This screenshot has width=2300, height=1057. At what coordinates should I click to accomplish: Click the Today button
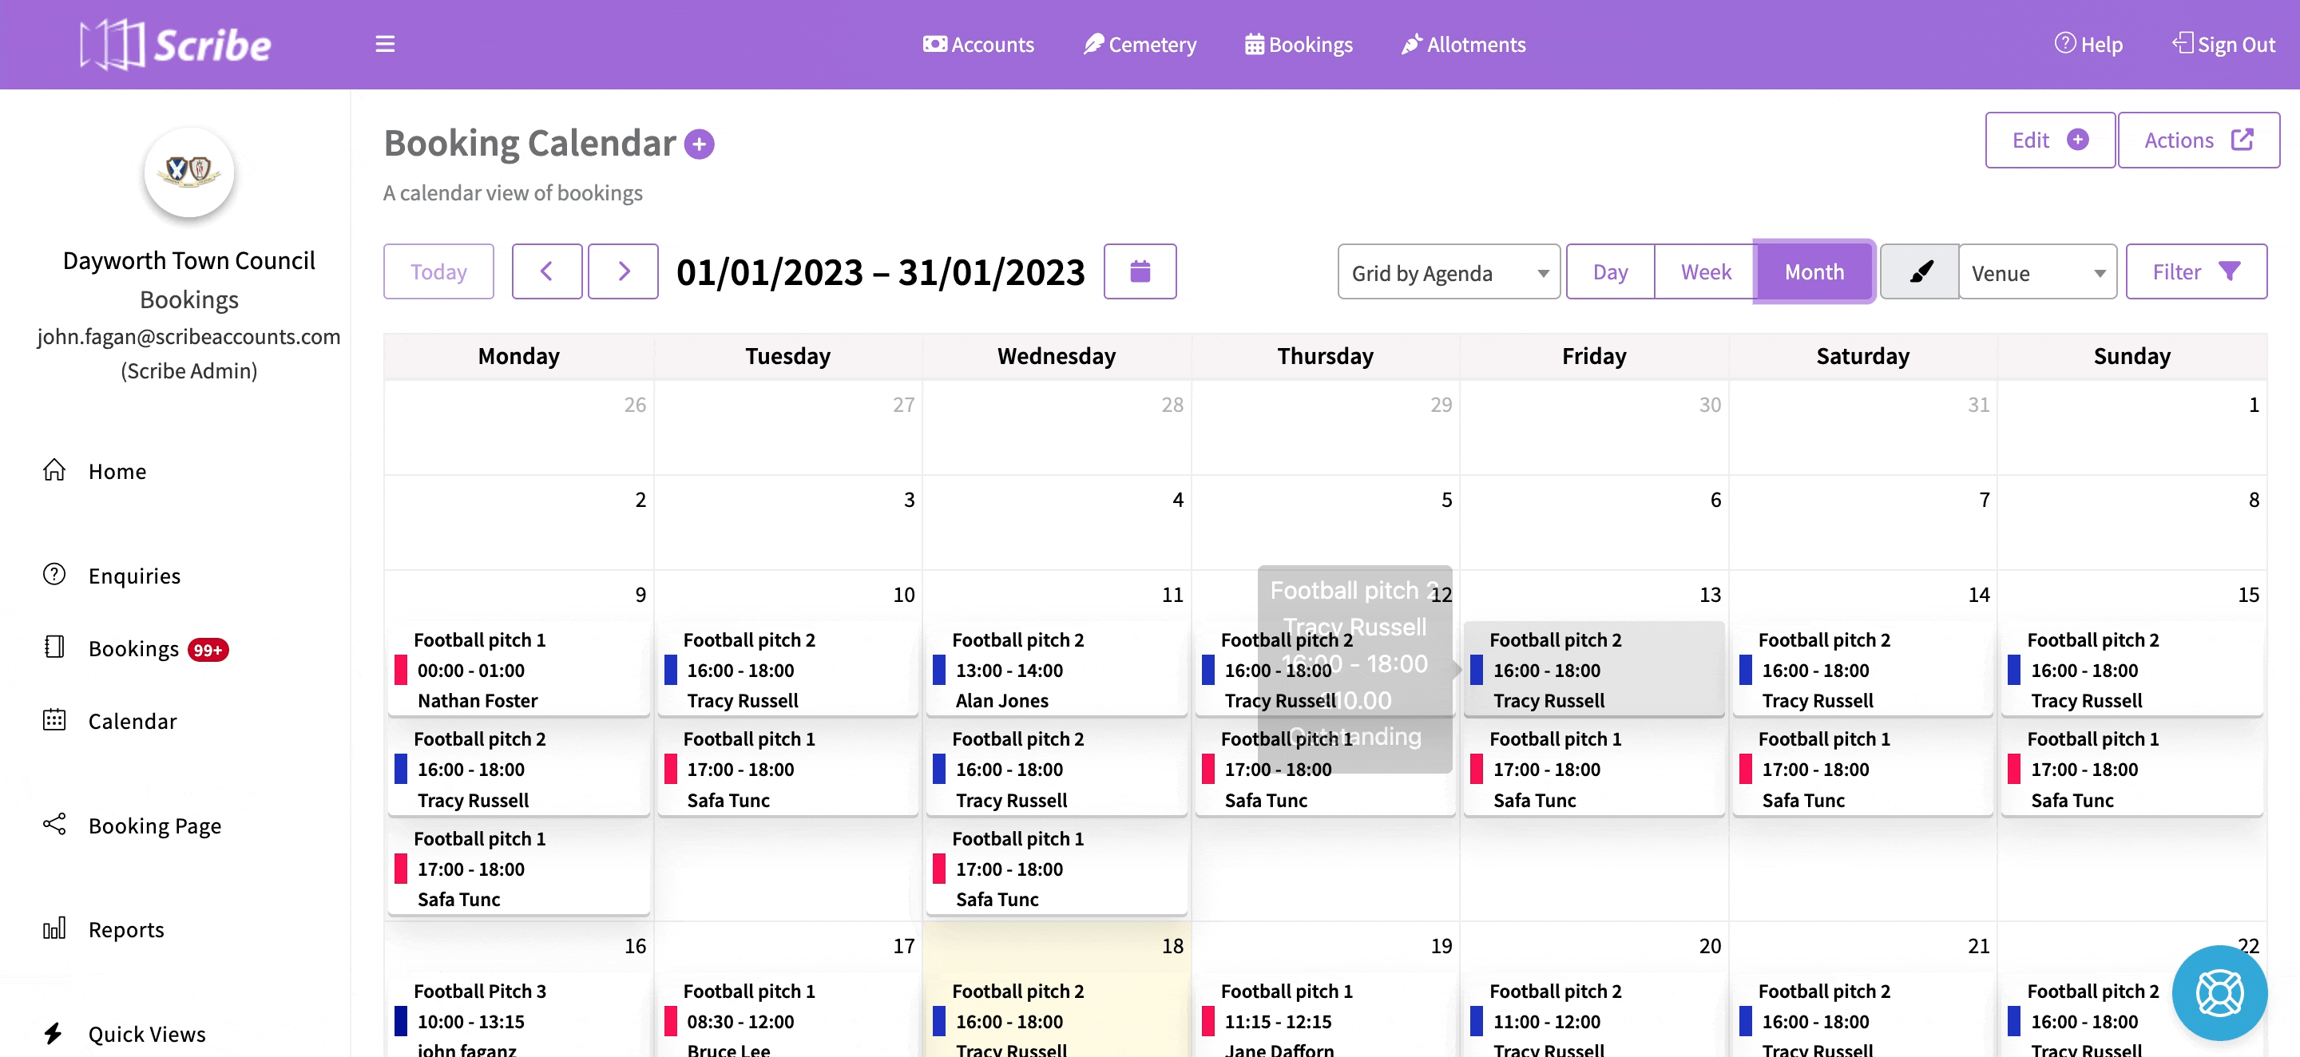coord(438,271)
